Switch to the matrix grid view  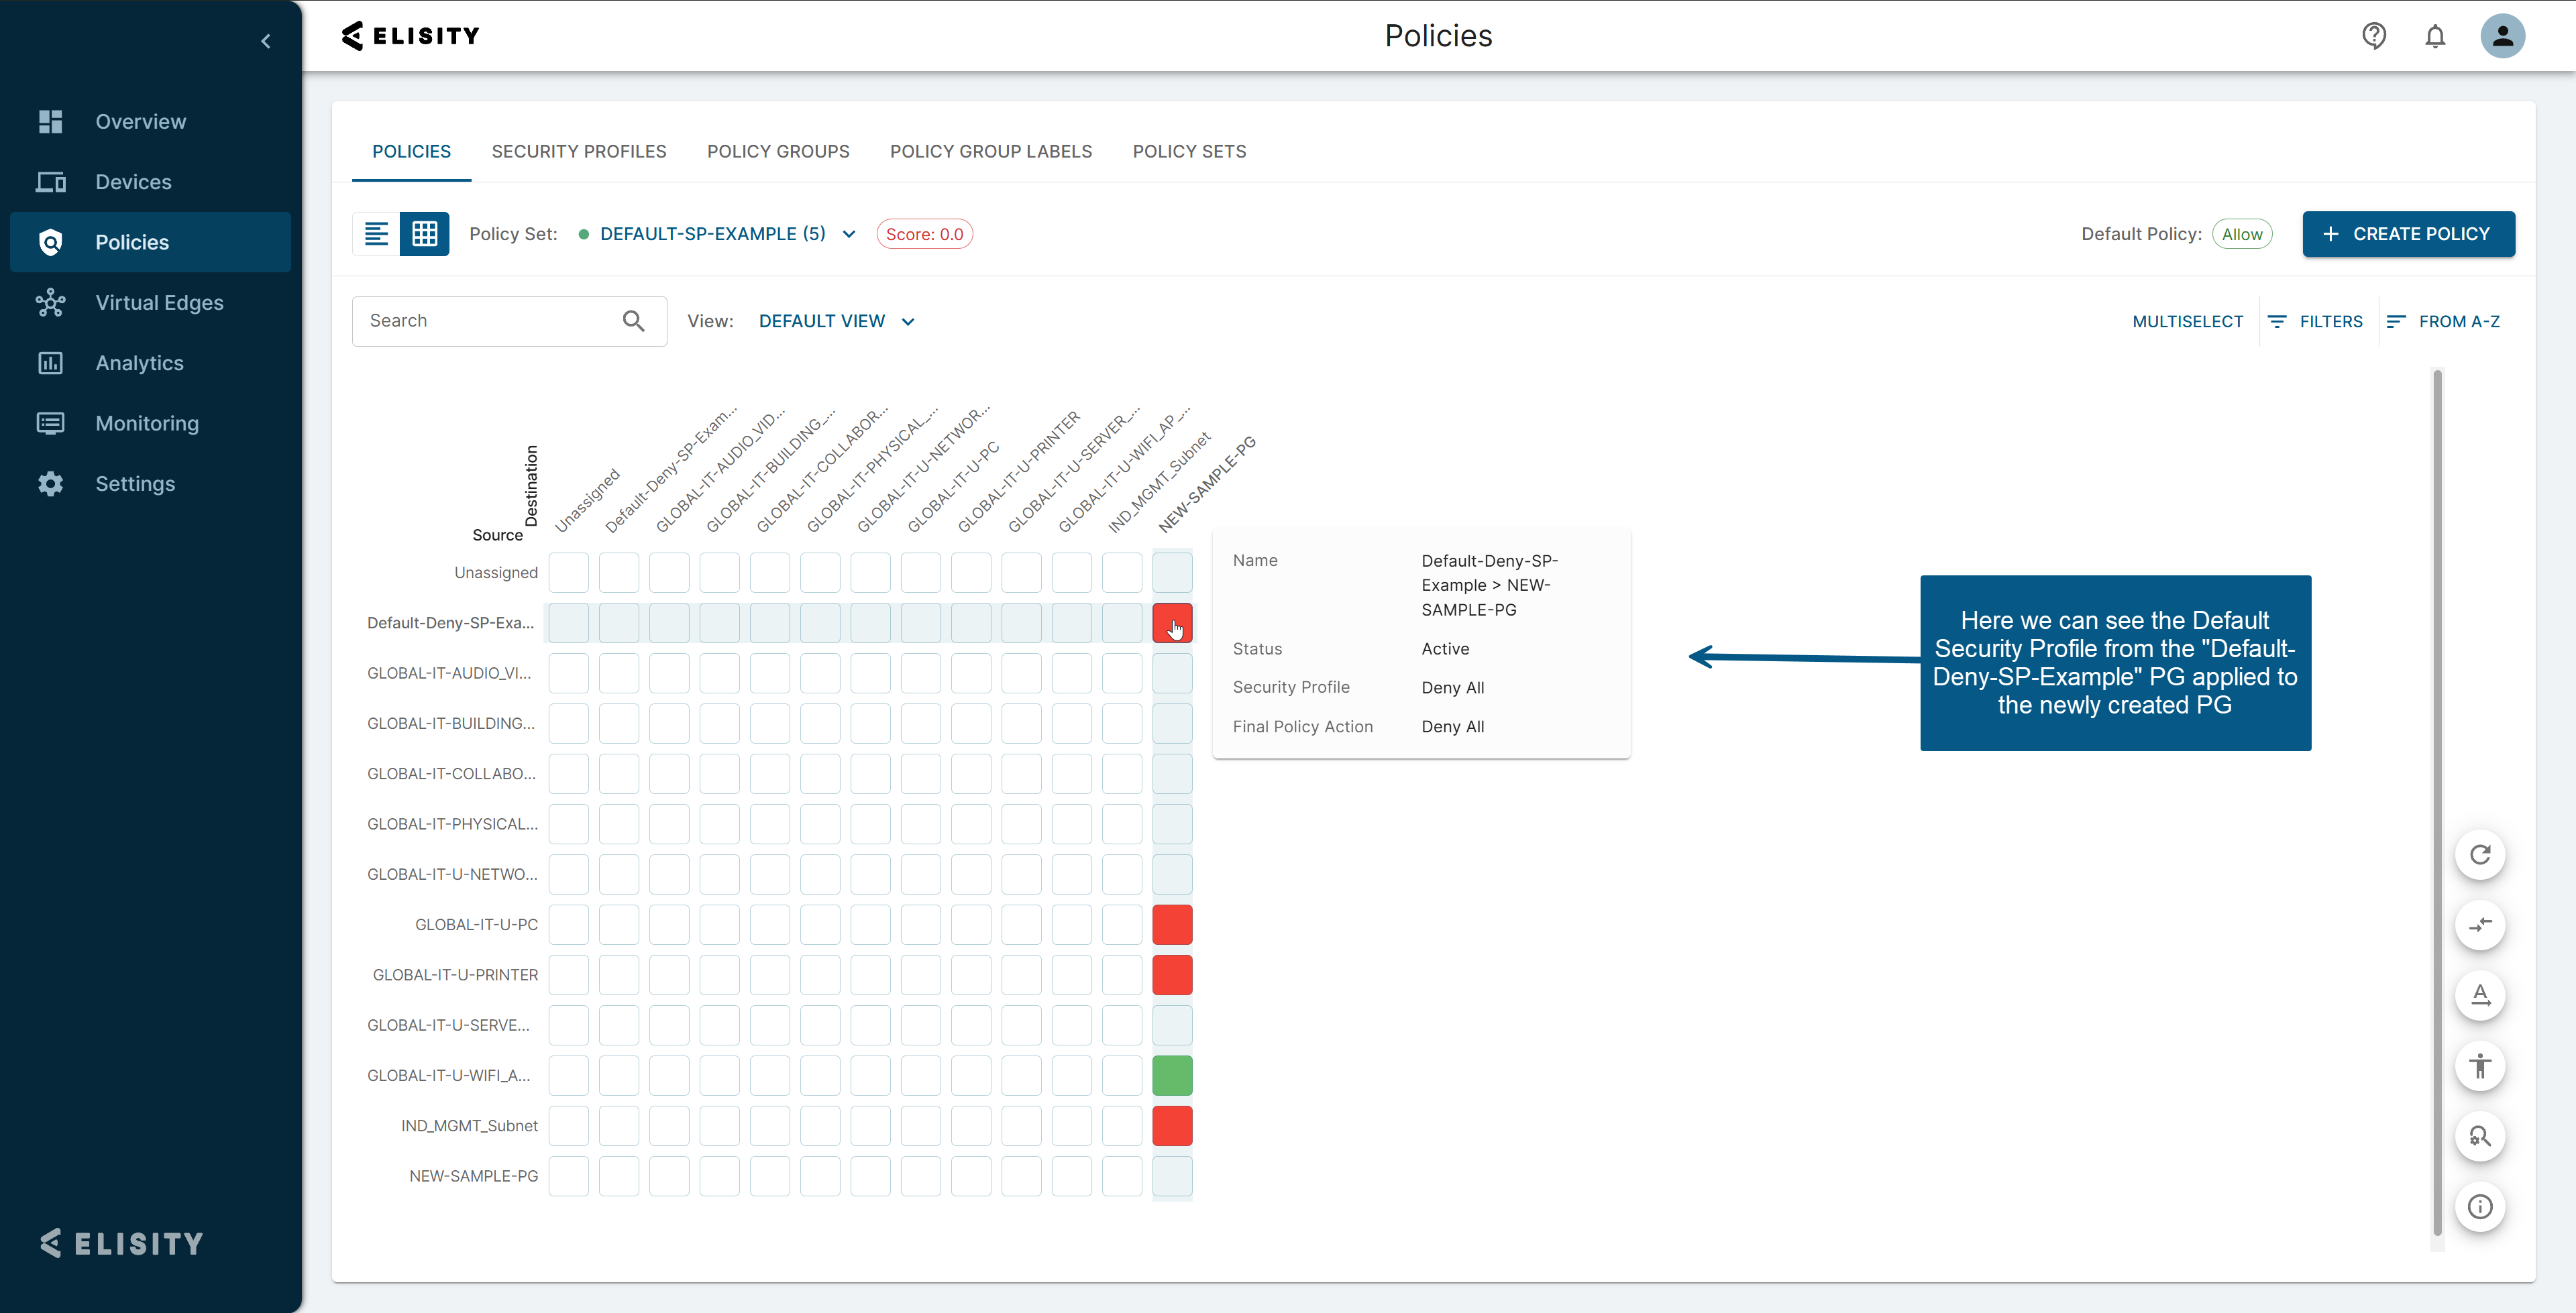[x=424, y=234]
